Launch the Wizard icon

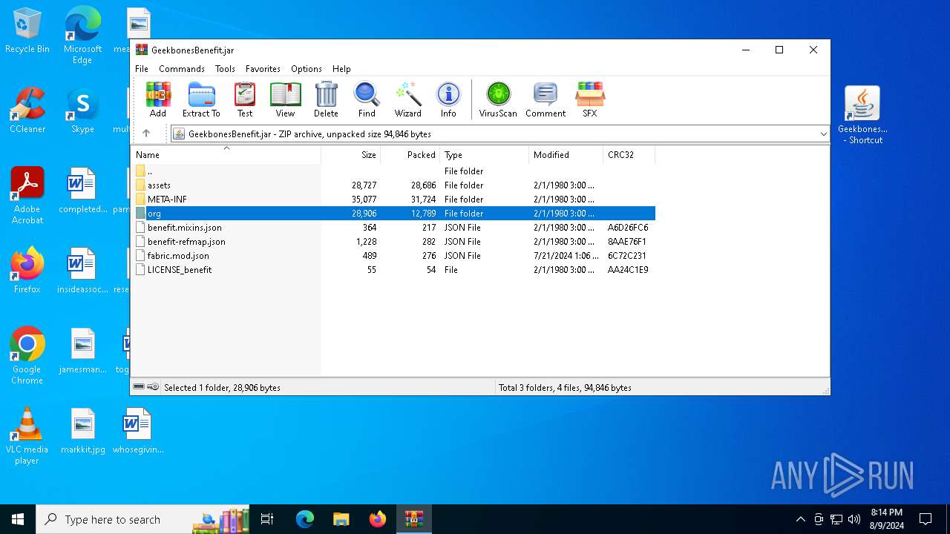(407, 99)
